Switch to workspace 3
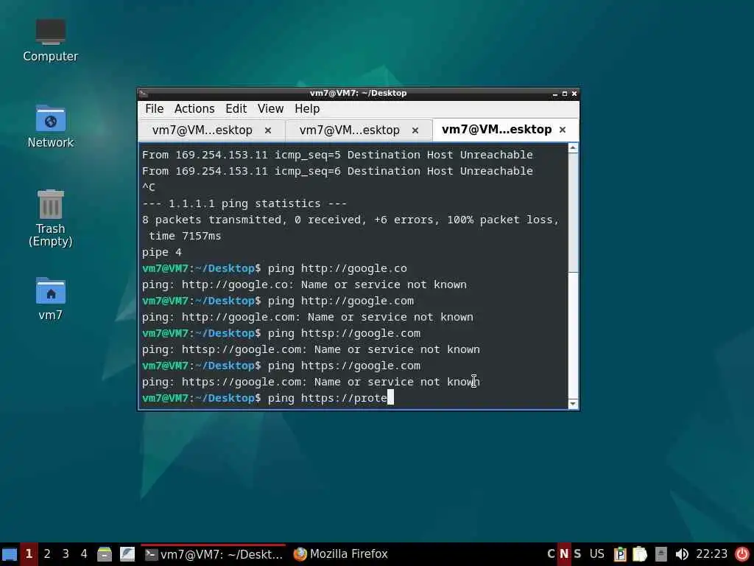Image resolution: width=754 pixels, height=566 pixels. [x=66, y=554]
